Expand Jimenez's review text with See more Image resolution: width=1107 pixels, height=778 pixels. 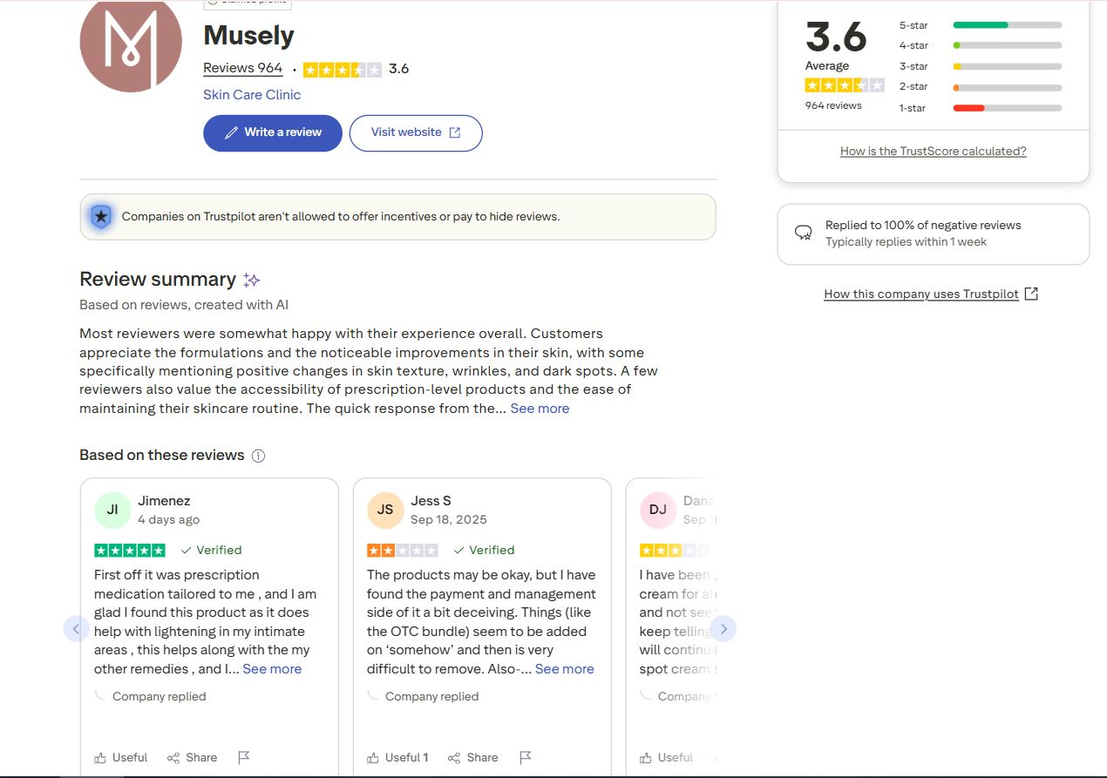click(272, 669)
